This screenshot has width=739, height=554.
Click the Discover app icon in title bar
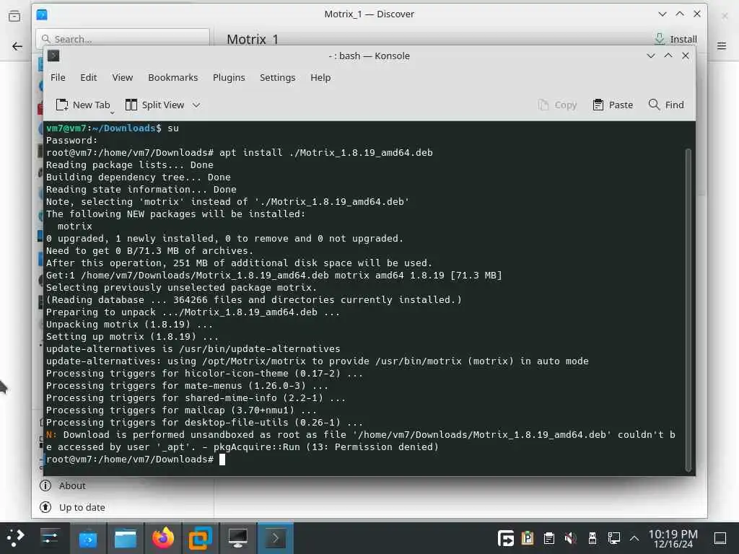tap(42, 14)
